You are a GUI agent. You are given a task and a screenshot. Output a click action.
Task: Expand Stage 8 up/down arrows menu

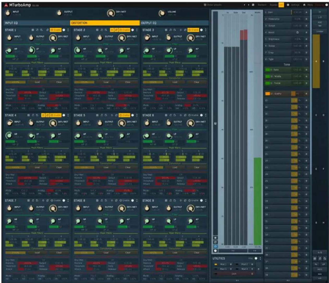137,200
